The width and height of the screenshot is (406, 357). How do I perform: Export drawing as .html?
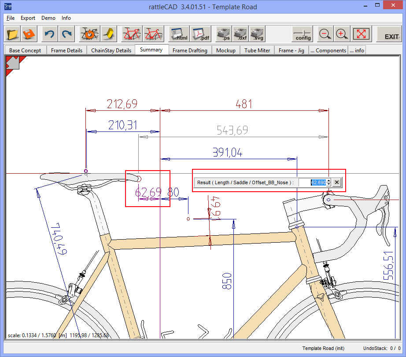click(179, 34)
